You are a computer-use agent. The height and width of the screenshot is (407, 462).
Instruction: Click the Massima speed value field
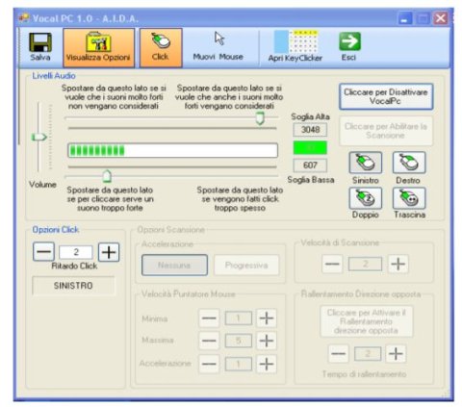click(239, 341)
